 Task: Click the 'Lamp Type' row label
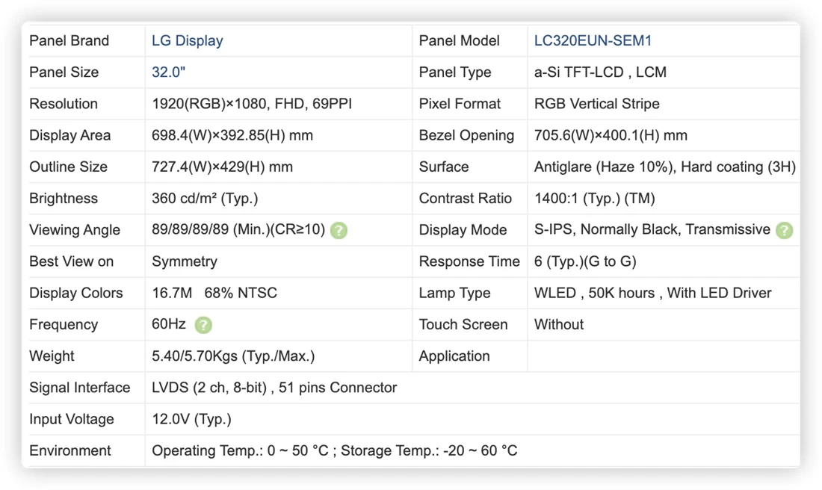454,293
